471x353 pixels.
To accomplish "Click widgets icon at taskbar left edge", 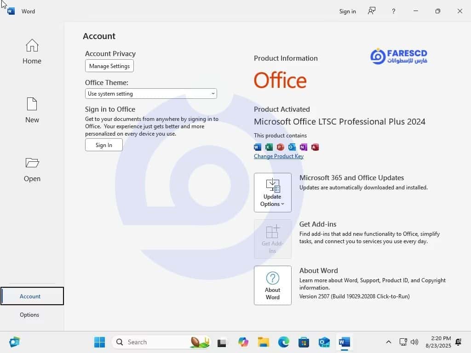I will [x=14, y=342].
